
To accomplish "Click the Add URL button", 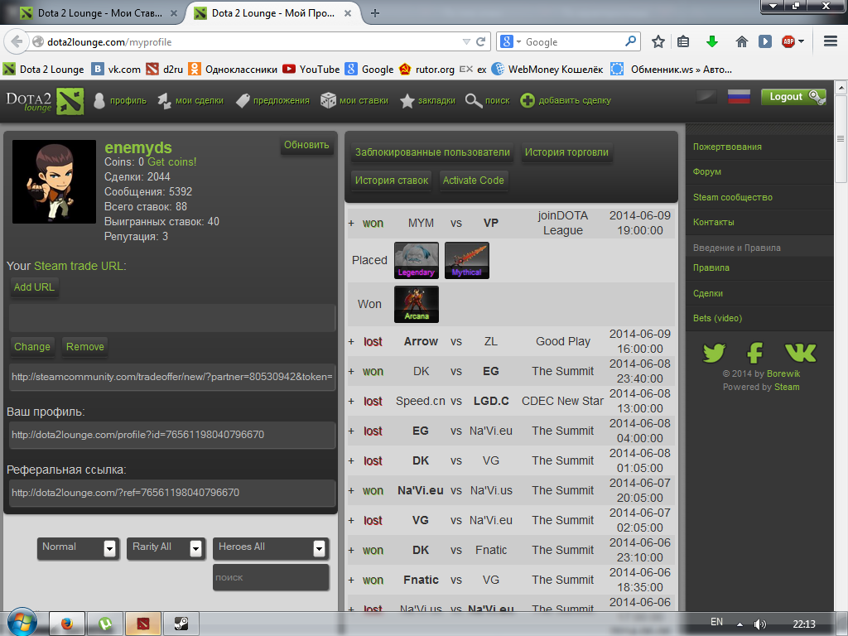I will coord(34,287).
